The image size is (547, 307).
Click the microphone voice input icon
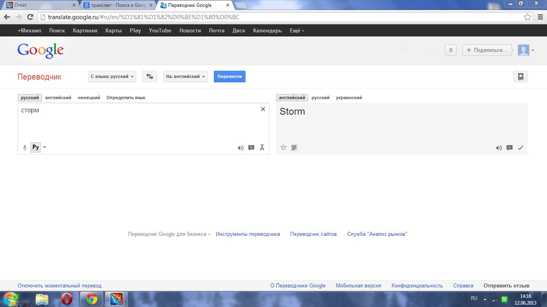[x=25, y=148]
